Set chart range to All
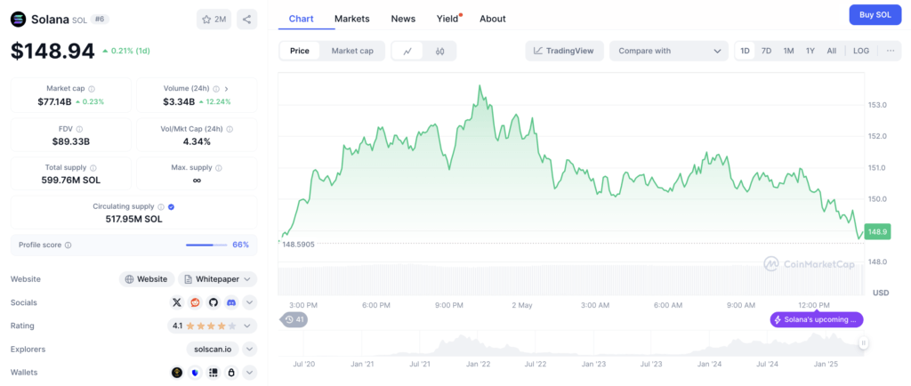The height and width of the screenshot is (386, 911). coord(832,51)
